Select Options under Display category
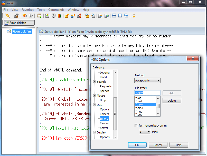207x156 pixels. pos(105,137)
